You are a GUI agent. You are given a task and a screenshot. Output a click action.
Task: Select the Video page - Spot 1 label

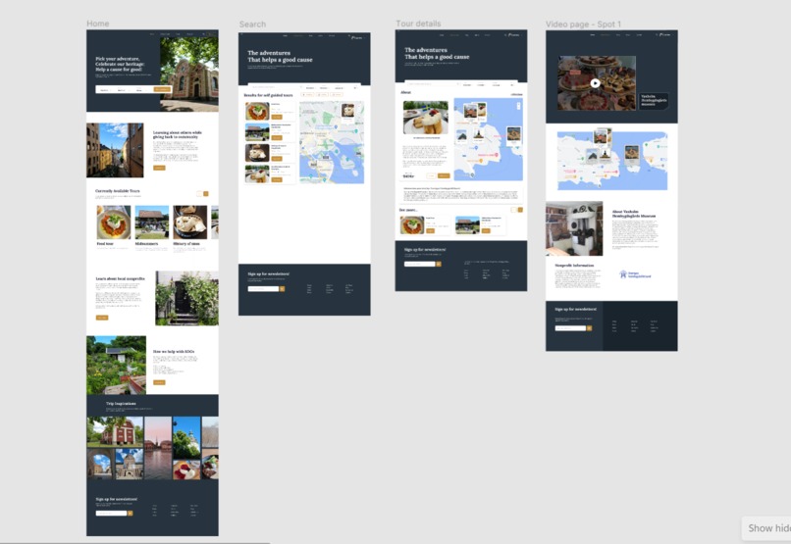[583, 25]
